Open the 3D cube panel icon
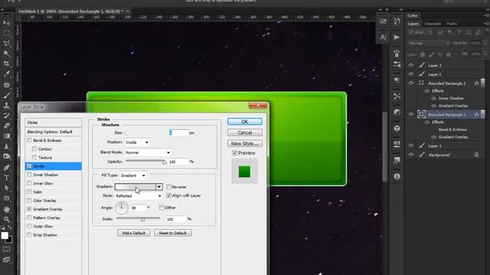 (x=397, y=128)
